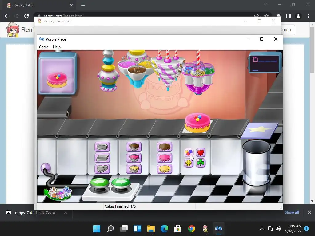Go back in Chrome browser

(x=7, y=16)
